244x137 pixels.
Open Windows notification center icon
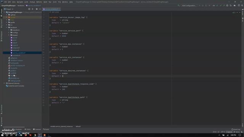pyautogui.click(x=240, y=135)
